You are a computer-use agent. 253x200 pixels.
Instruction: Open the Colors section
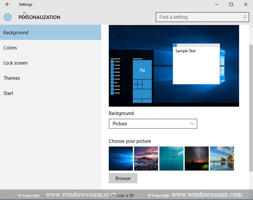point(51,48)
